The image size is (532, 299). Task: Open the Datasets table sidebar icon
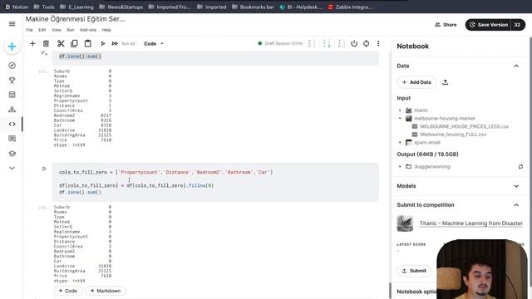pos(12,95)
